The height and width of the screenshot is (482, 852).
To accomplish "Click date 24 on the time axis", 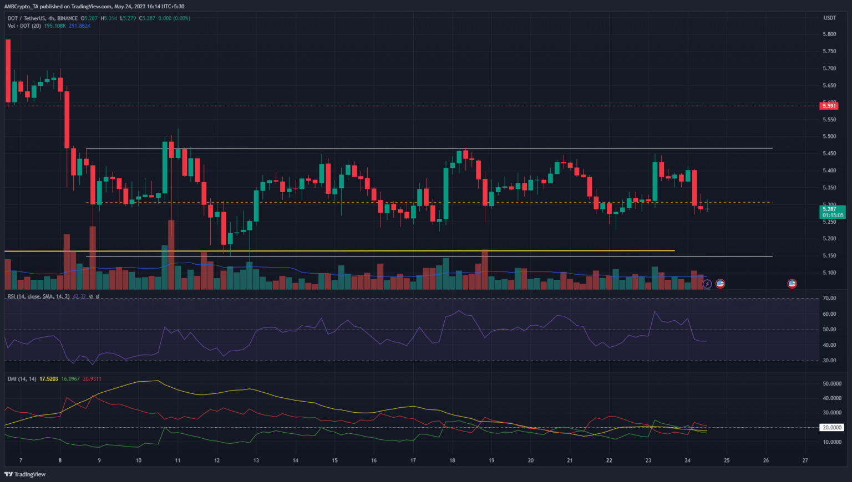I will (x=687, y=460).
